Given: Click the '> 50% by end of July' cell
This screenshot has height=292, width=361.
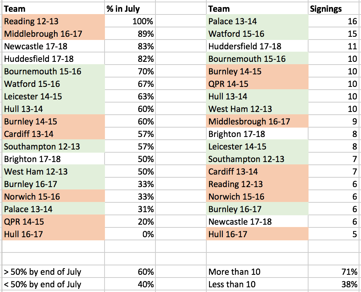Looking at the screenshot, I should [53, 272].
